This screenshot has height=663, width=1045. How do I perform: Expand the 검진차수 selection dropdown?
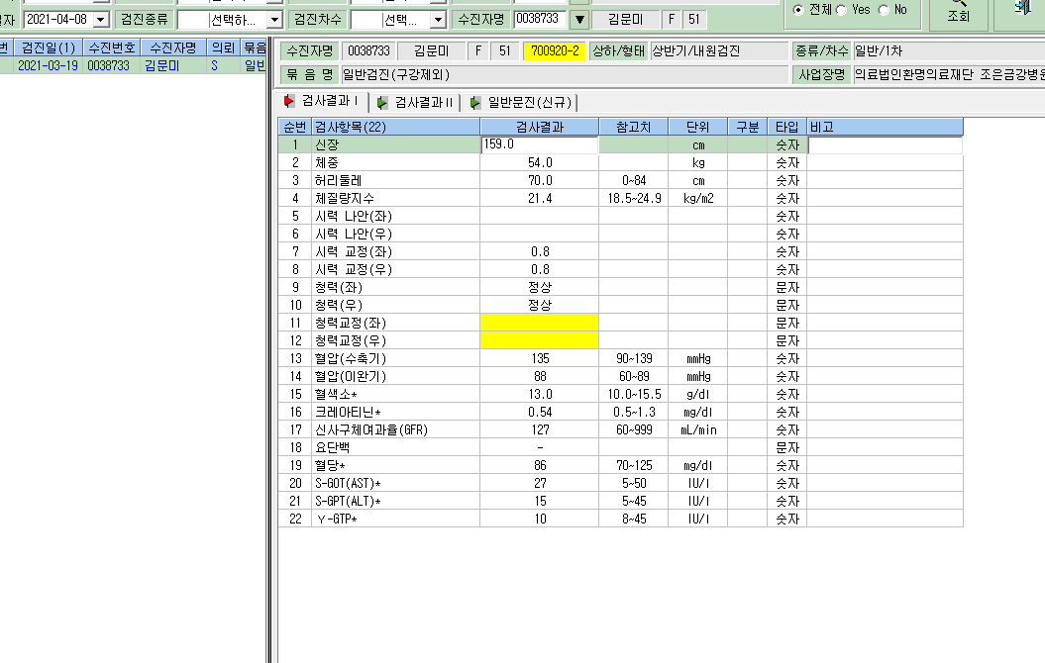pos(438,20)
